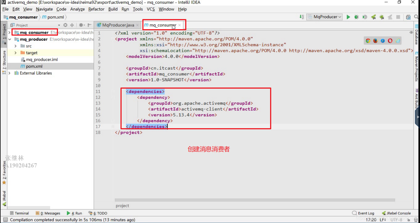The width and height of the screenshot is (420, 223).
Task: Click mq_consumer breadcrumb in navigation bar
Action: (21, 17)
